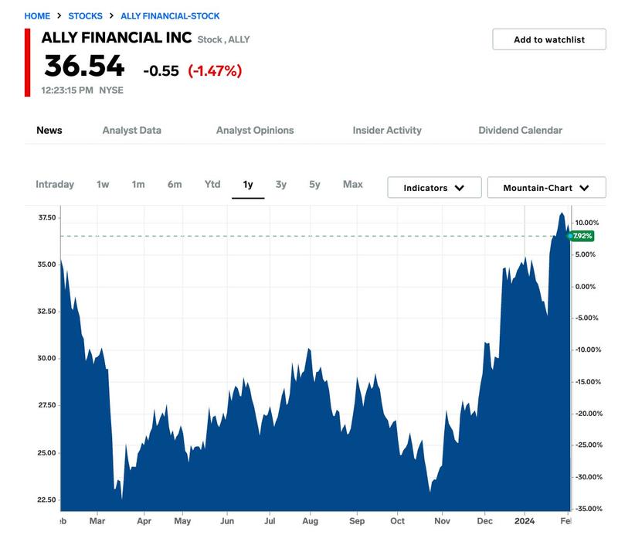Click the 0.00% right-axis label
Viewport: 618px width, 542px height.
pyautogui.click(x=586, y=287)
